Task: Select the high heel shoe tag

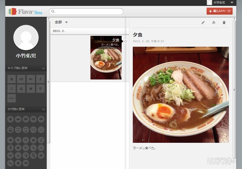Action: pyautogui.click(x=10, y=163)
